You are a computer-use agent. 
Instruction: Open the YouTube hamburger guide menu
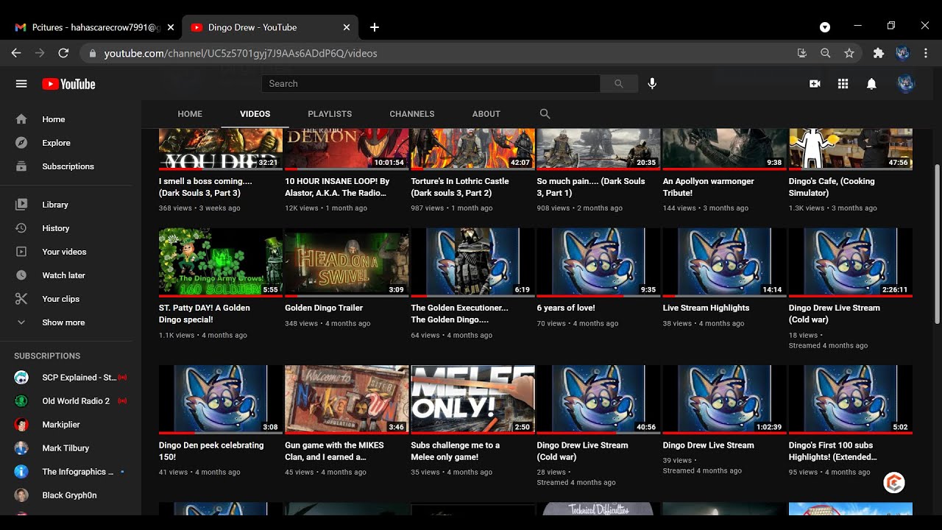pyautogui.click(x=21, y=84)
